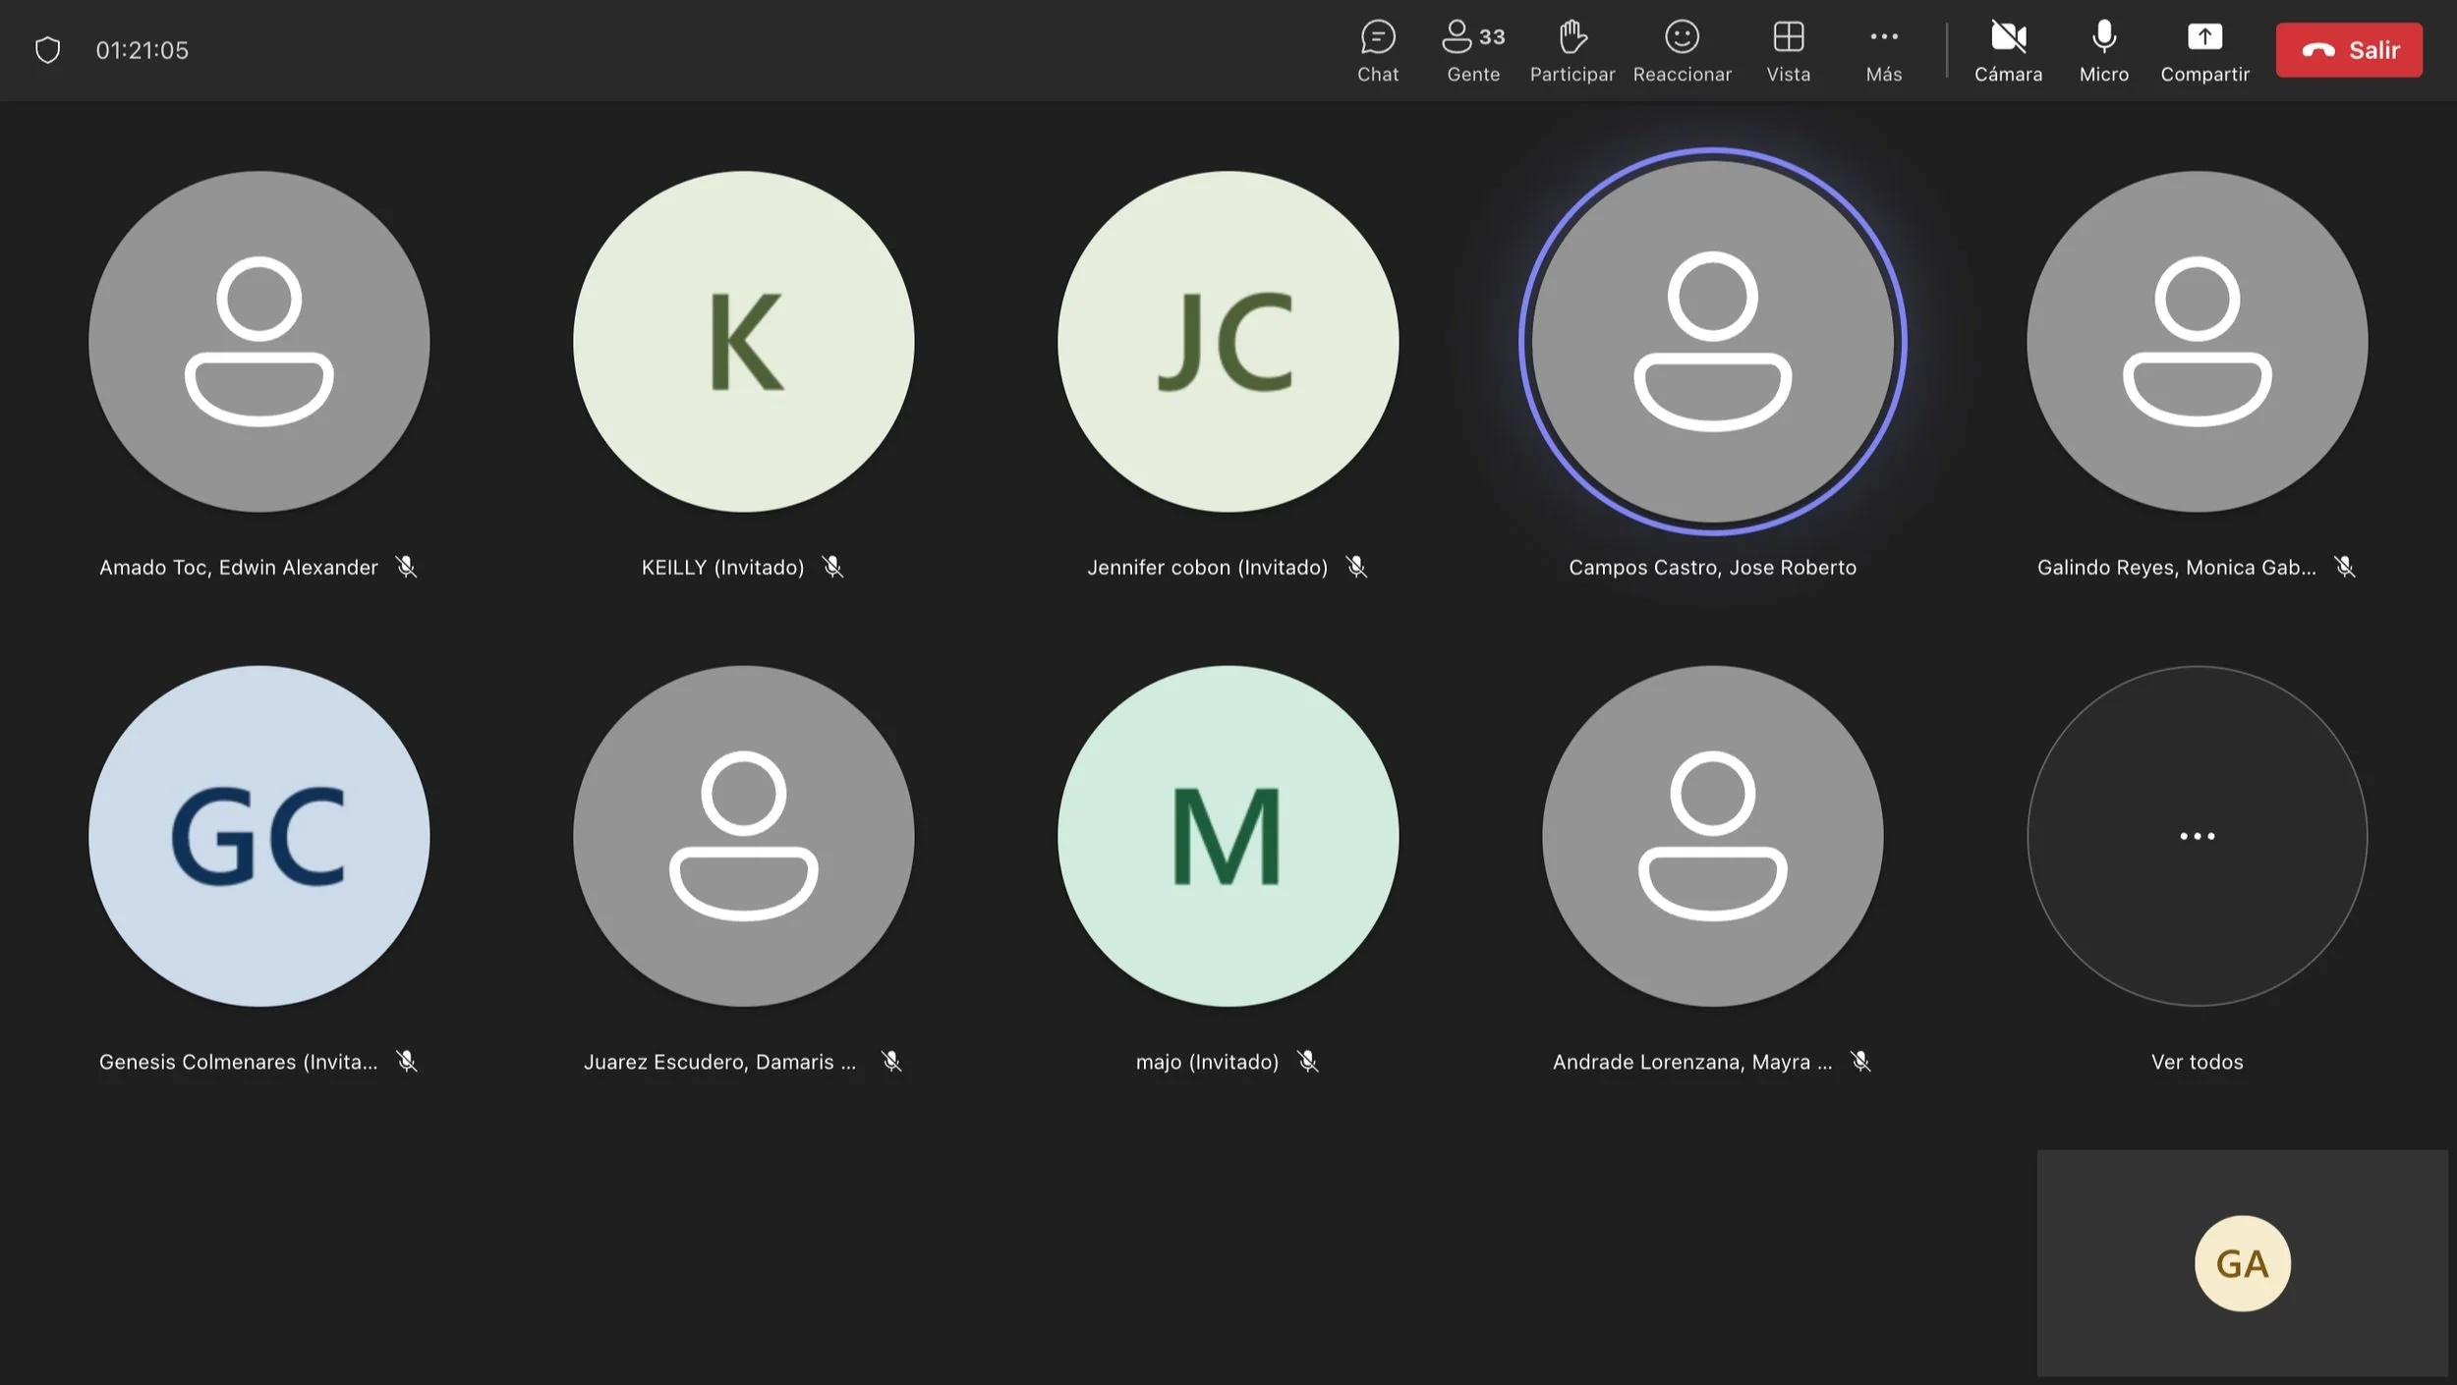This screenshot has width=2457, height=1385.
Task: Click muted mic icon beside KEILLY
Action: click(832, 567)
